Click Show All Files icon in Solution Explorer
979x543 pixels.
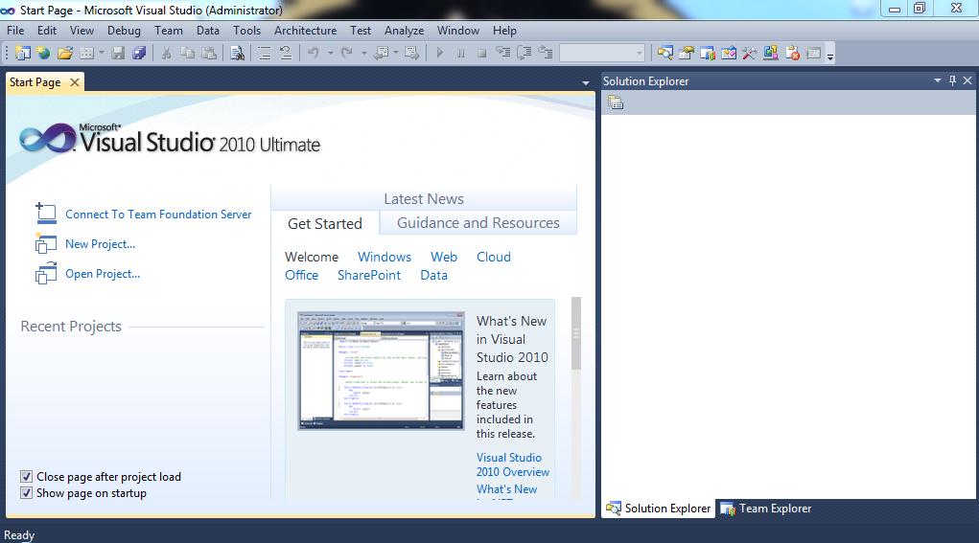[x=616, y=102]
